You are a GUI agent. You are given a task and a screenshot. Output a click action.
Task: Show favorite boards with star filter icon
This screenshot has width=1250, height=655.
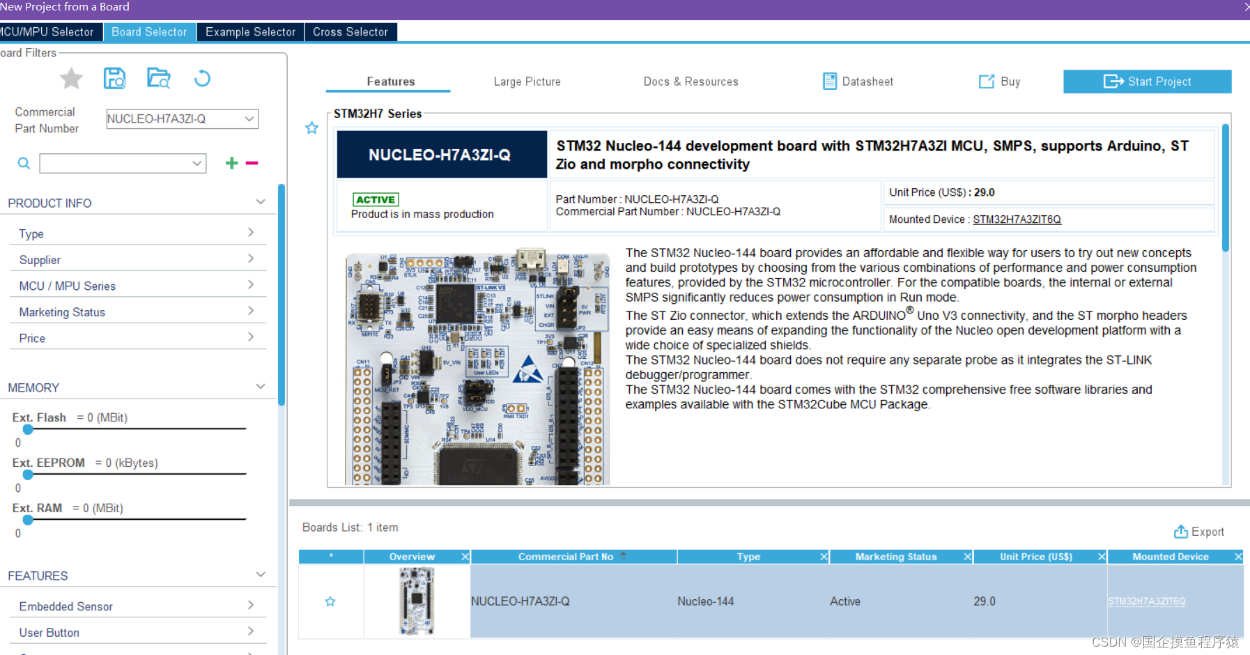(71, 79)
